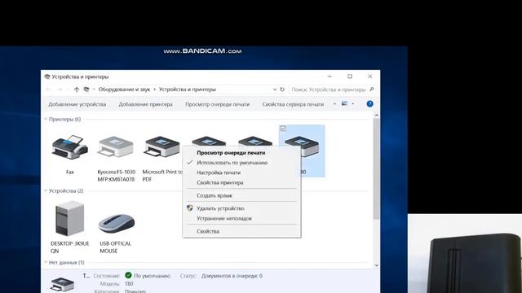Click the Forward navigation arrow
522x293 pixels.
[60, 90]
